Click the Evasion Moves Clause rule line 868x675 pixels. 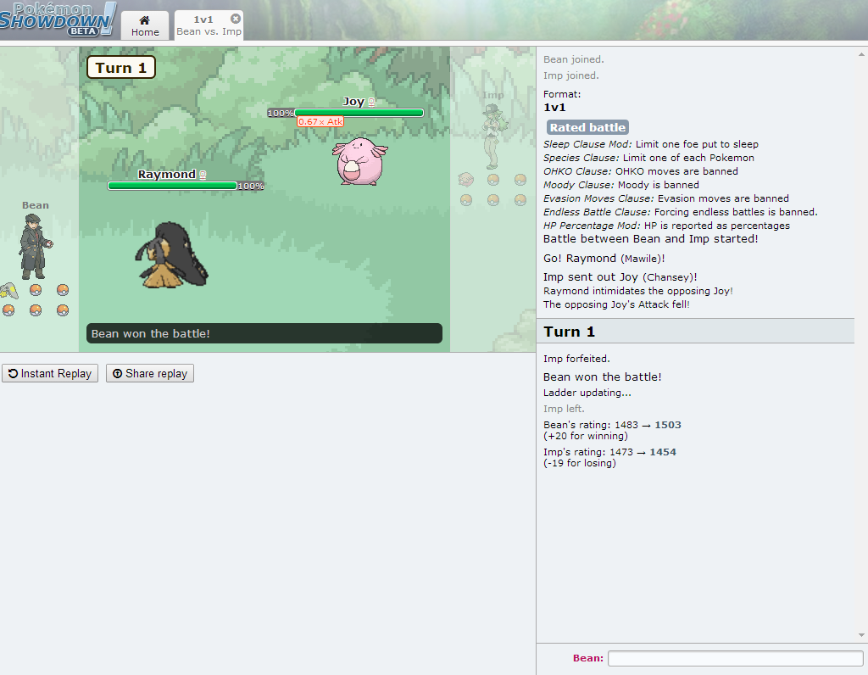pos(666,198)
